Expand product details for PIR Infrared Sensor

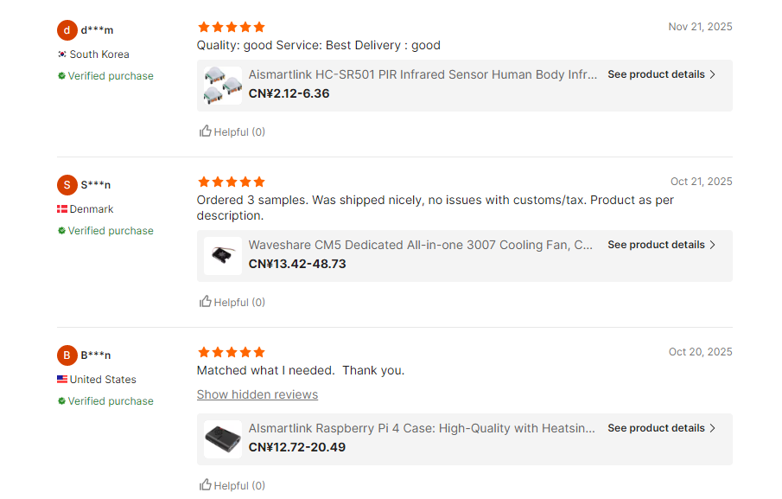(x=661, y=74)
